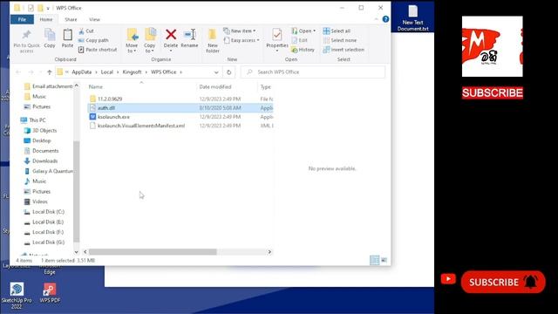The height and width of the screenshot is (314, 558).
Task: Create a New folder
Action: (213, 41)
